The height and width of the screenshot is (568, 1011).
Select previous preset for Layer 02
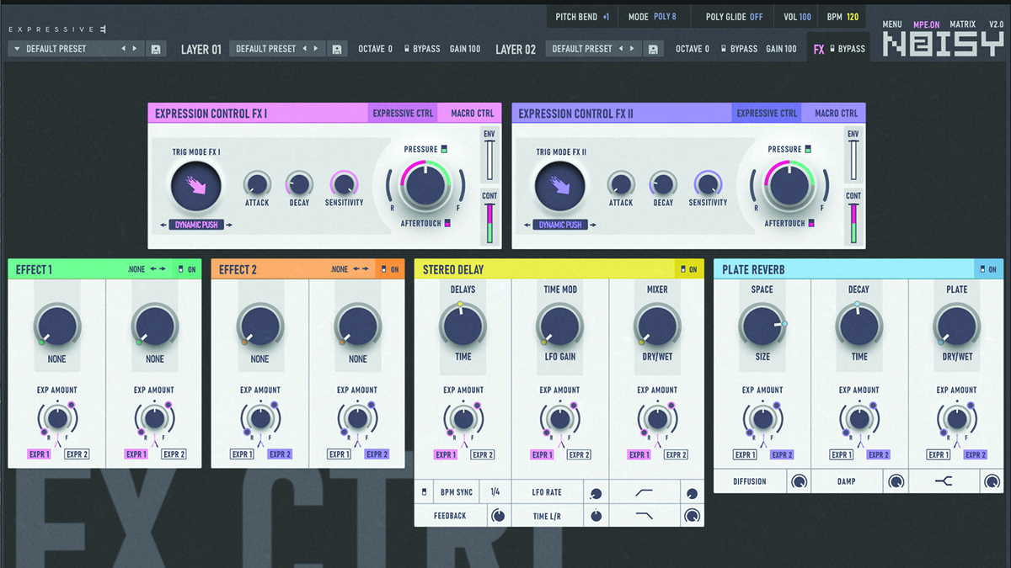point(621,49)
